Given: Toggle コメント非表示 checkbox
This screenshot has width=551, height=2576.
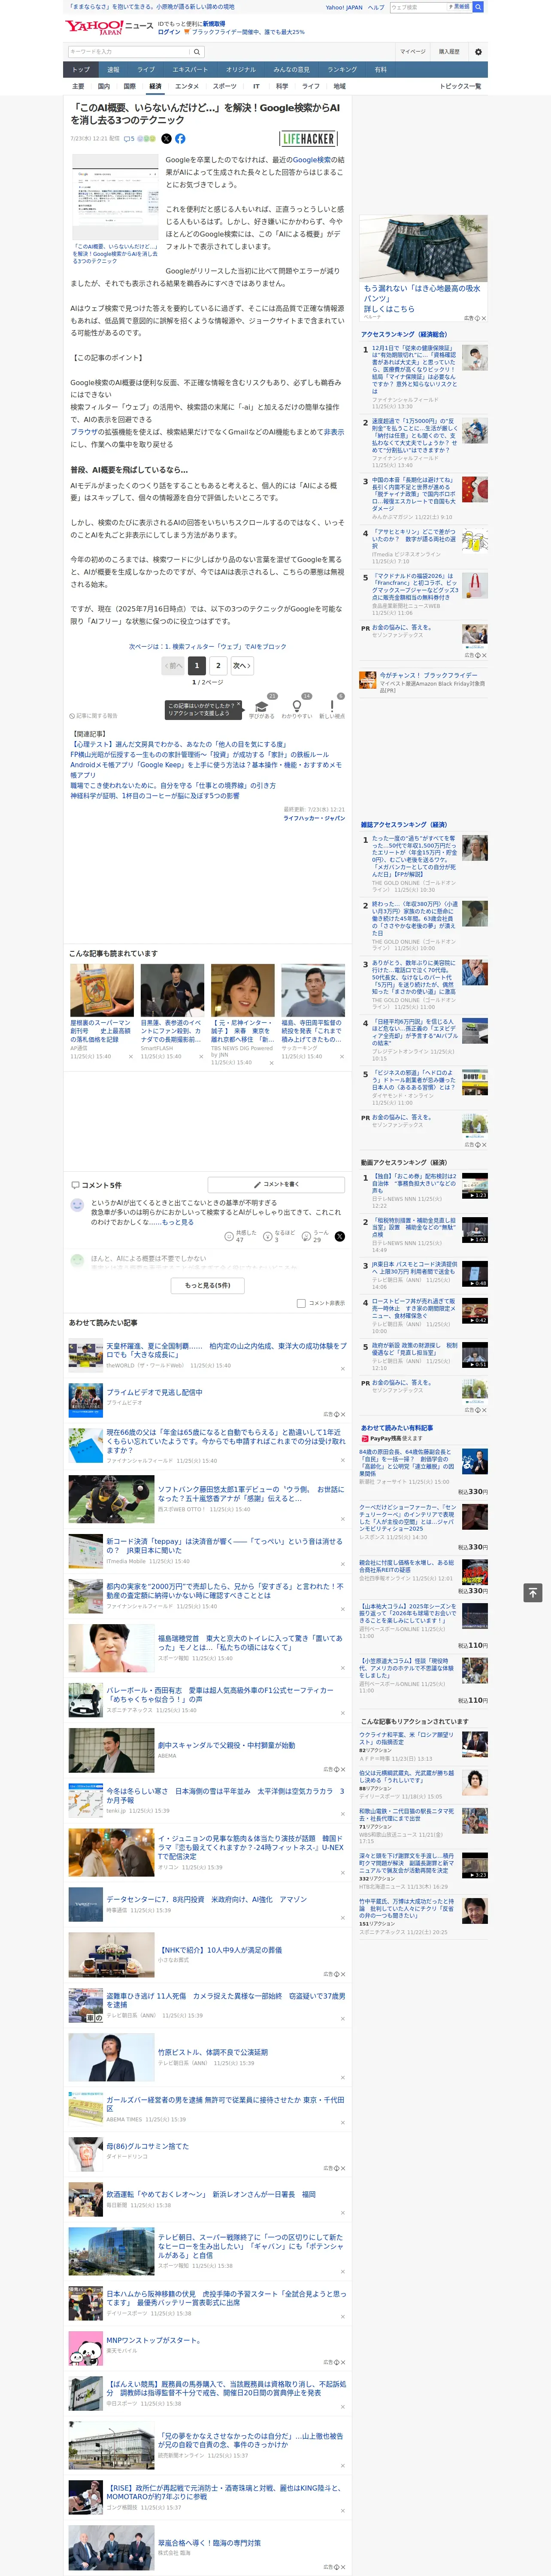Looking at the screenshot, I should (301, 1303).
